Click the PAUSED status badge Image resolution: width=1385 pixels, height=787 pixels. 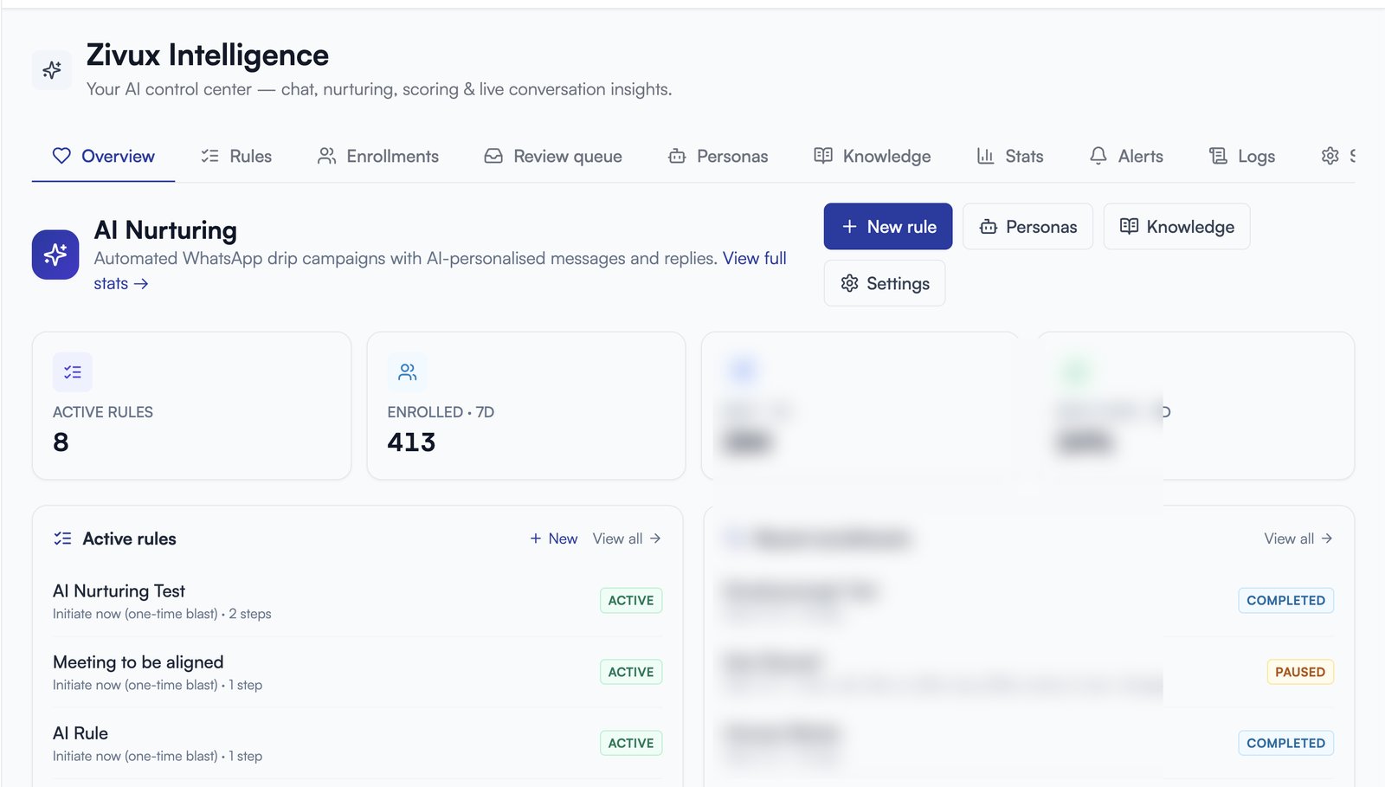(x=1300, y=672)
